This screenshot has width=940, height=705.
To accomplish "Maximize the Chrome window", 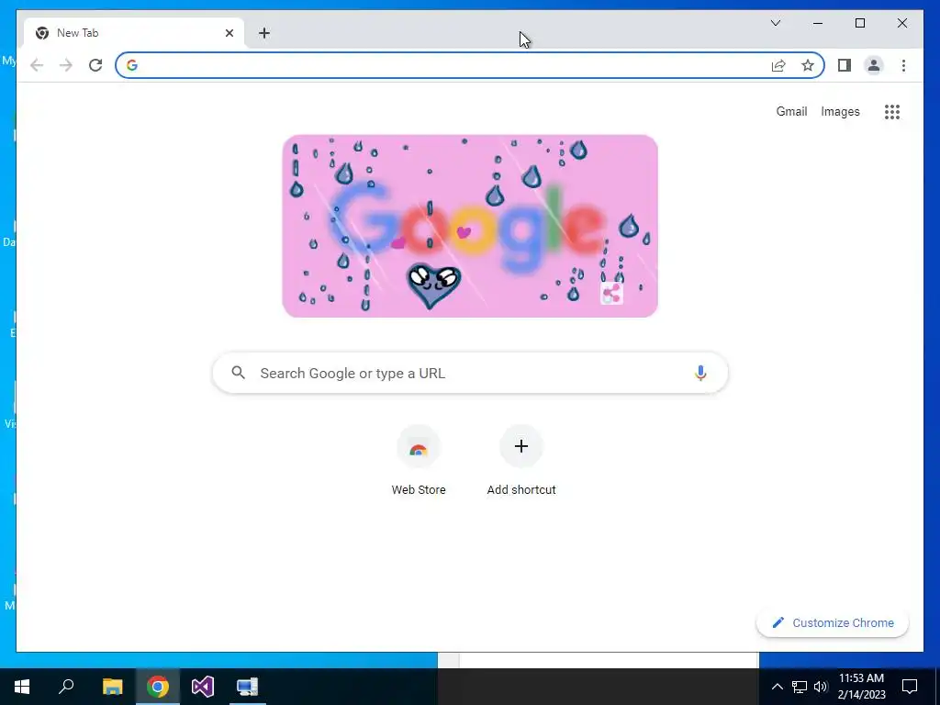I will 859,23.
